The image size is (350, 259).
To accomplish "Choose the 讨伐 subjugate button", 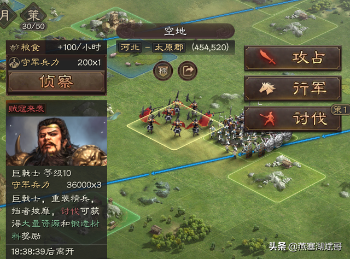I will coord(293,119).
